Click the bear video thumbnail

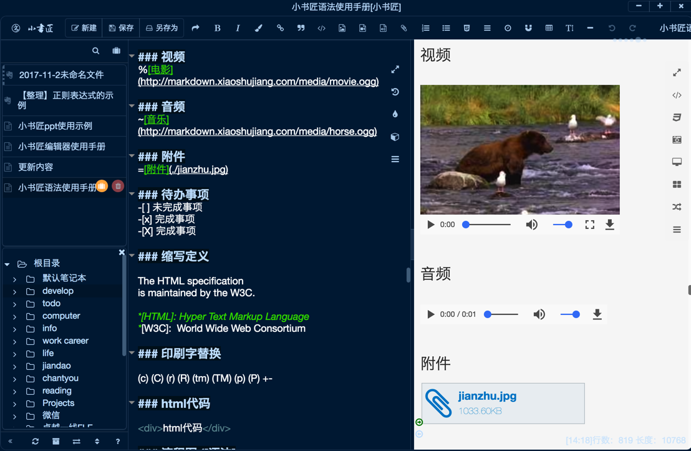(520, 150)
